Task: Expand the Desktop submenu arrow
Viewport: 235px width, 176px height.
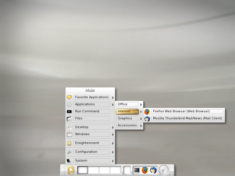Action: (113, 128)
